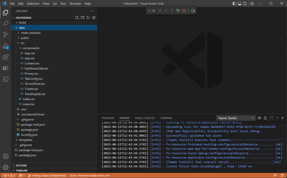The image size is (287, 178).
Task: Toggle secondary side bar visibility
Action: 245,4
